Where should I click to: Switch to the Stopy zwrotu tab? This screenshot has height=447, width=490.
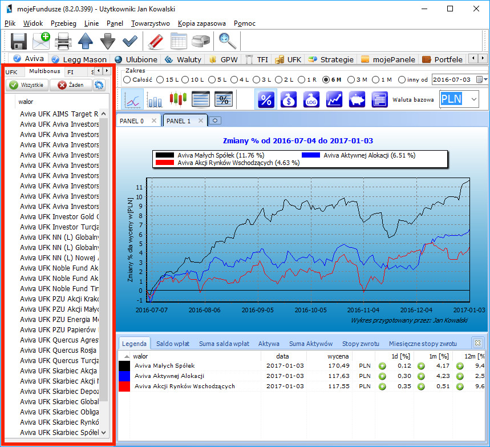click(361, 344)
